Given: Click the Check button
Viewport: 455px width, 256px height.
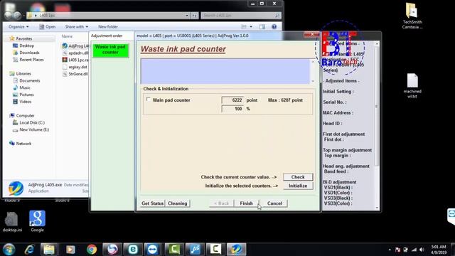Looking at the screenshot, I should (298, 177).
